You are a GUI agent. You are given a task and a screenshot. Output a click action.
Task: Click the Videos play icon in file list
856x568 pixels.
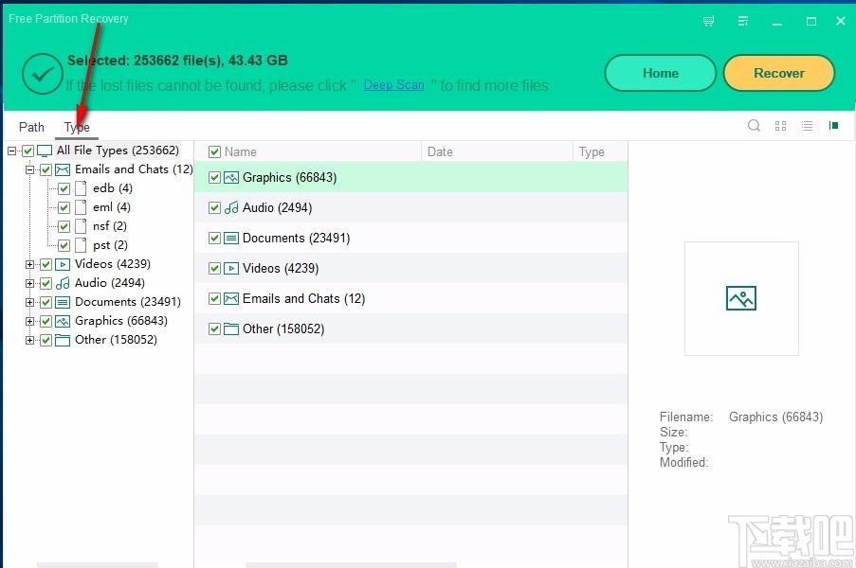coord(231,268)
